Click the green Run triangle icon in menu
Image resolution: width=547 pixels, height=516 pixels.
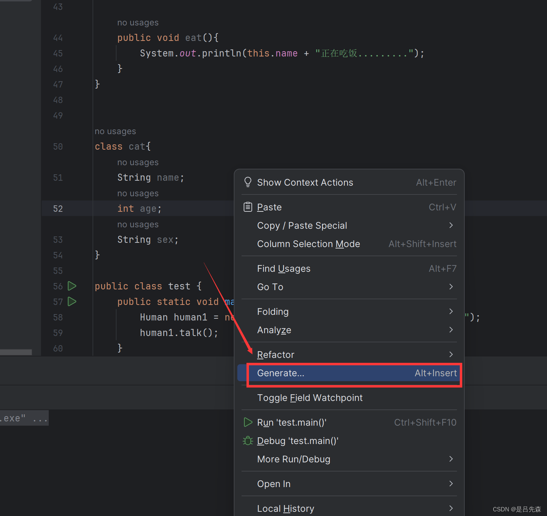coord(248,422)
